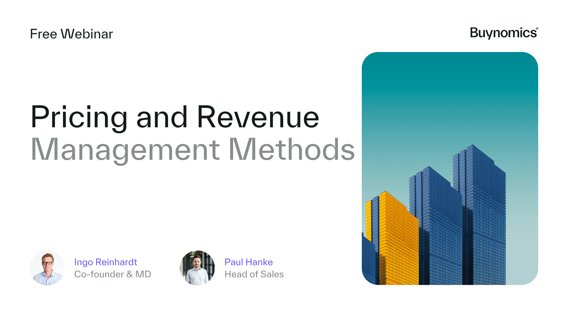Click the word Revenue in the headline
The image size is (568, 319).
coord(258,117)
